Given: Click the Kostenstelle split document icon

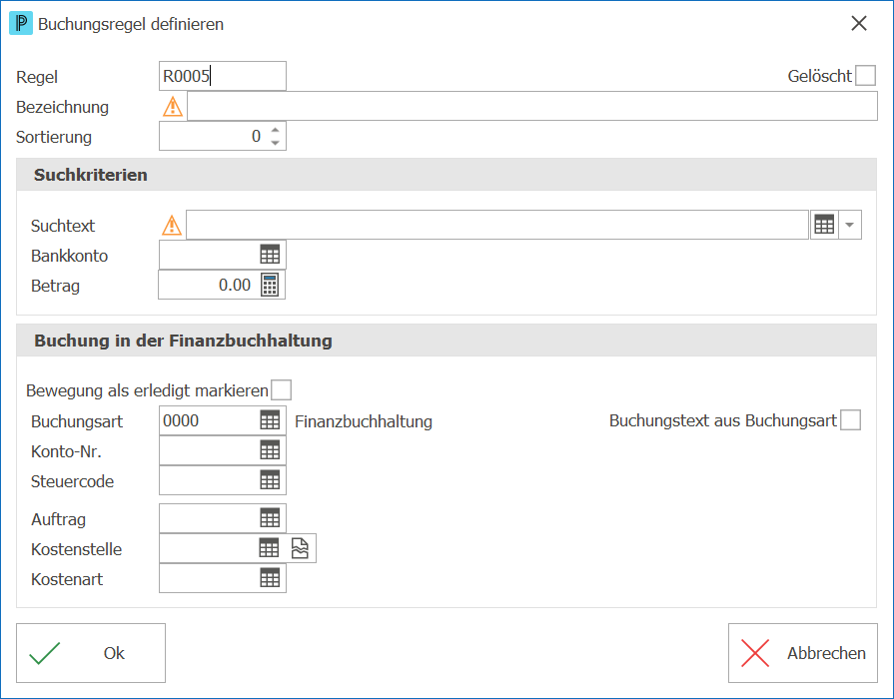Looking at the screenshot, I should 300,548.
